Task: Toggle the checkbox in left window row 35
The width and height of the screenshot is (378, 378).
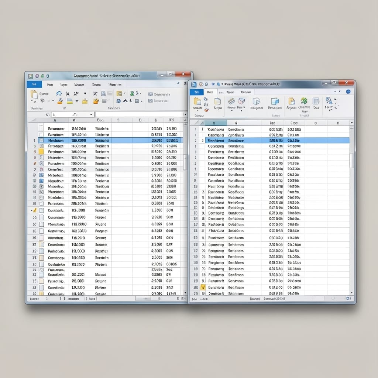Action: (x=41, y=281)
